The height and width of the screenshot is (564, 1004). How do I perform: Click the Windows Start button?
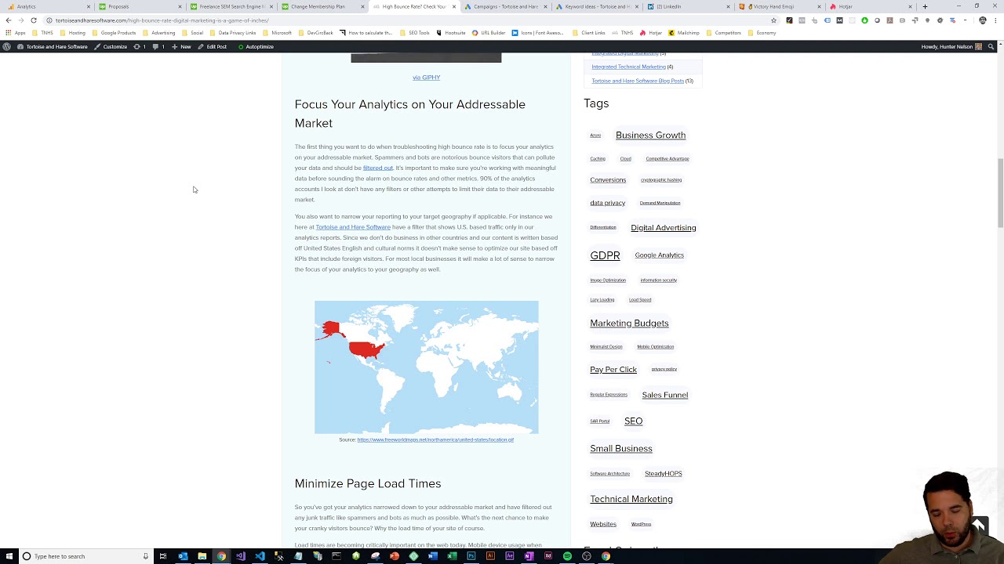pyautogui.click(x=8, y=556)
